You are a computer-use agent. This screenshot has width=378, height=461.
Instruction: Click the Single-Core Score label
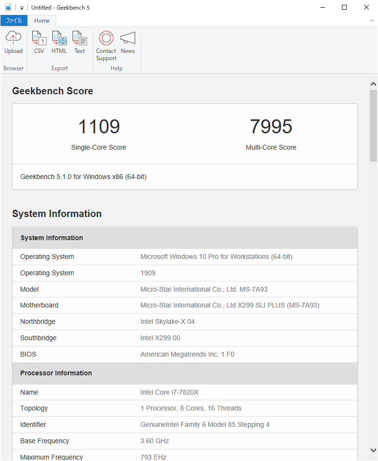99,147
